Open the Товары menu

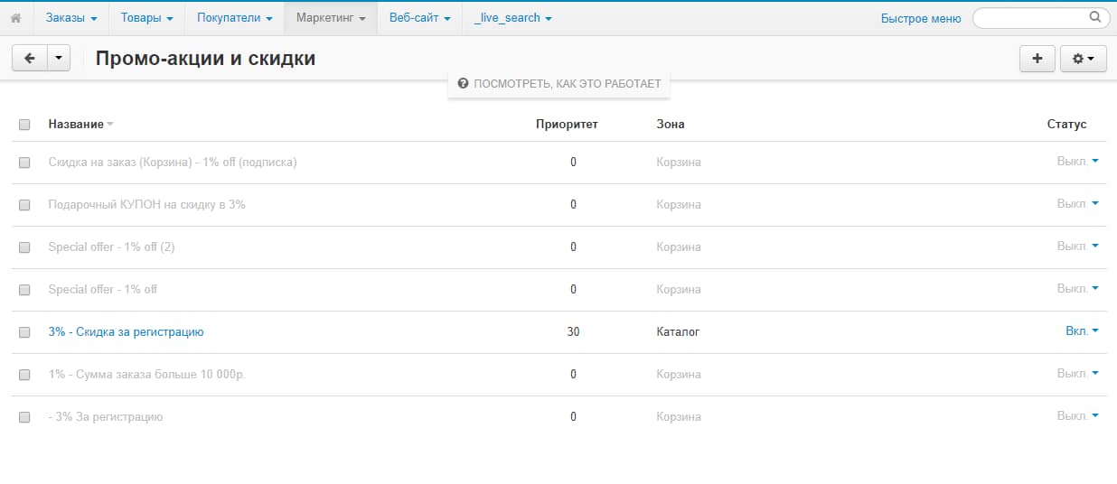click(147, 18)
